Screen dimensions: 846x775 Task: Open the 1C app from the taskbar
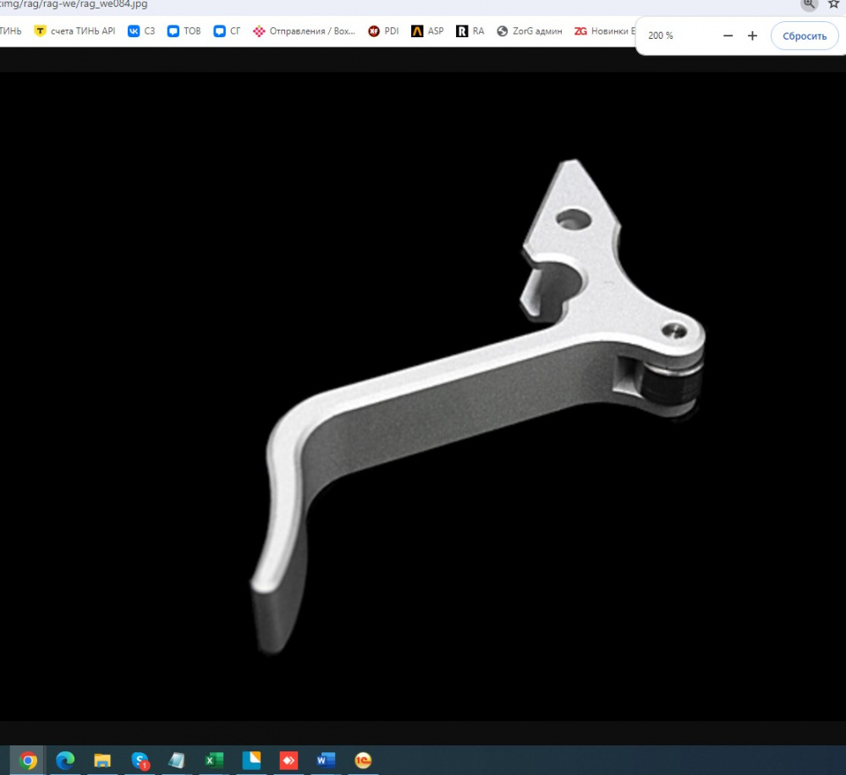[363, 761]
